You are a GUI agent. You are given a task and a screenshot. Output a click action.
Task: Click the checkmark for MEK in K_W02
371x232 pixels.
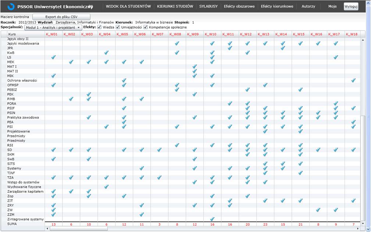click(71, 62)
